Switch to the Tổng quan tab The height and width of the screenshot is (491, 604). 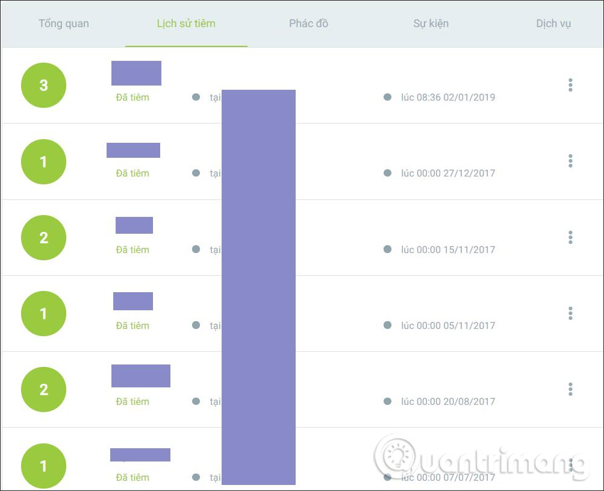coord(64,23)
